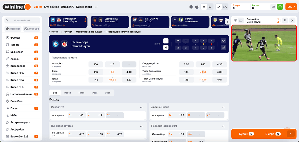
Task: Pin the video player panel
Action: [285, 21]
